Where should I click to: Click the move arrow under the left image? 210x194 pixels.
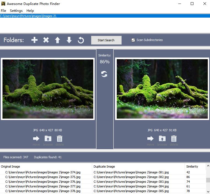(x=36, y=139)
